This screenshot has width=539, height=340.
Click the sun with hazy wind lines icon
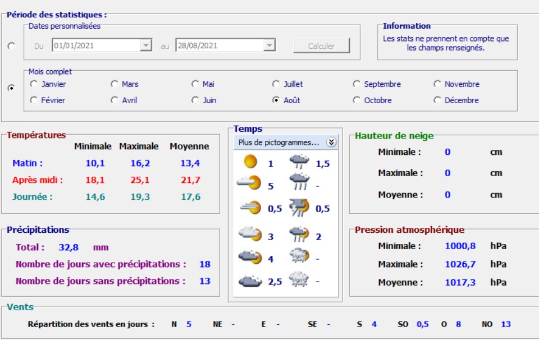point(250,208)
